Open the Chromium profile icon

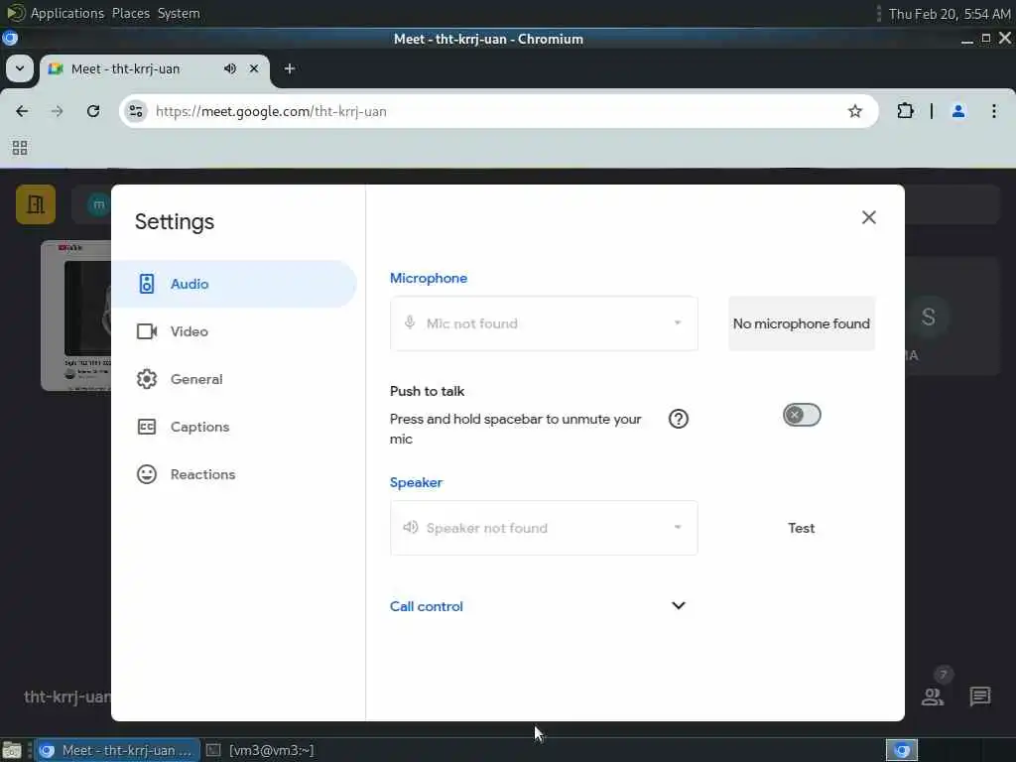click(x=958, y=111)
